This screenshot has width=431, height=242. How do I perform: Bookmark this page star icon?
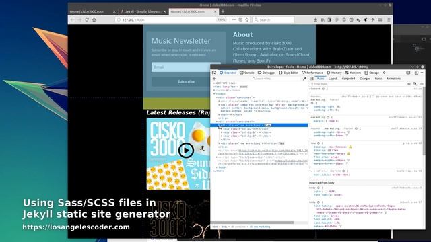click(x=247, y=19)
